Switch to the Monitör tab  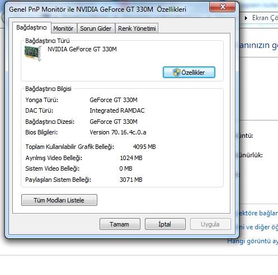point(64,28)
